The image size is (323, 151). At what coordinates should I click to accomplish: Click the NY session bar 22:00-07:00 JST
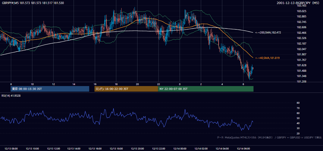206,89
